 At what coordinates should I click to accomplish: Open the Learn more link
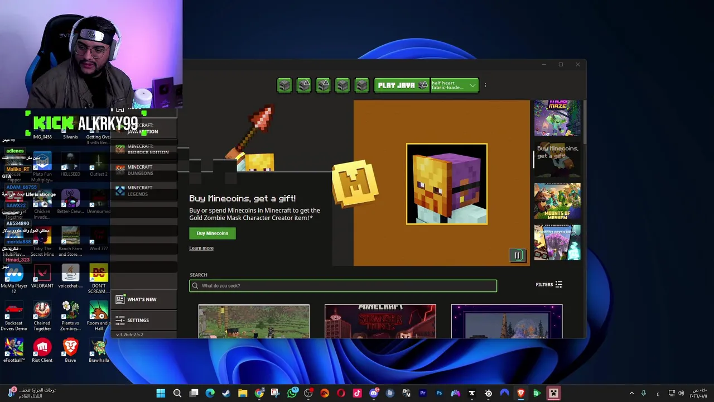(201, 248)
